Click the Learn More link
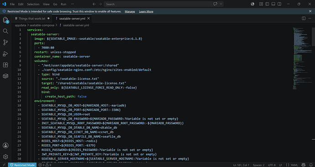315x167 pixels. click(146, 11)
